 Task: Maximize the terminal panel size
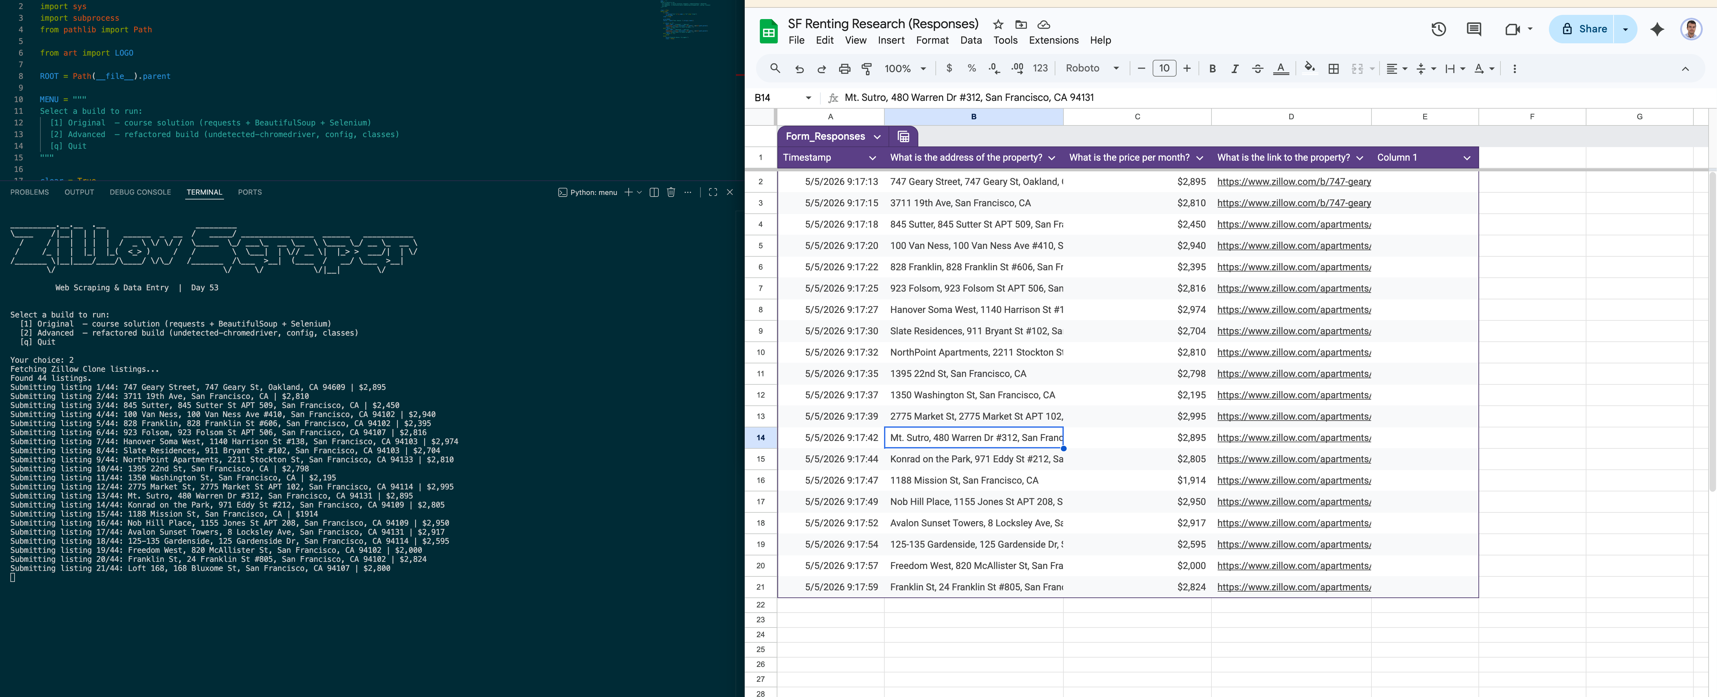coord(712,193)
